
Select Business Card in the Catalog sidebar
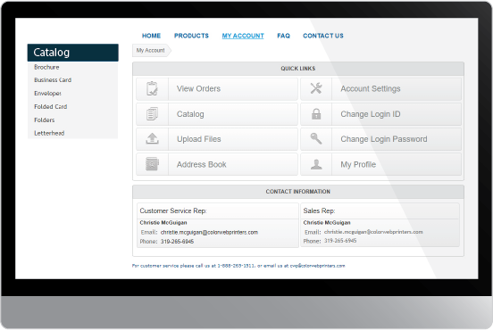pyautogui.click(x=53, y=80)
